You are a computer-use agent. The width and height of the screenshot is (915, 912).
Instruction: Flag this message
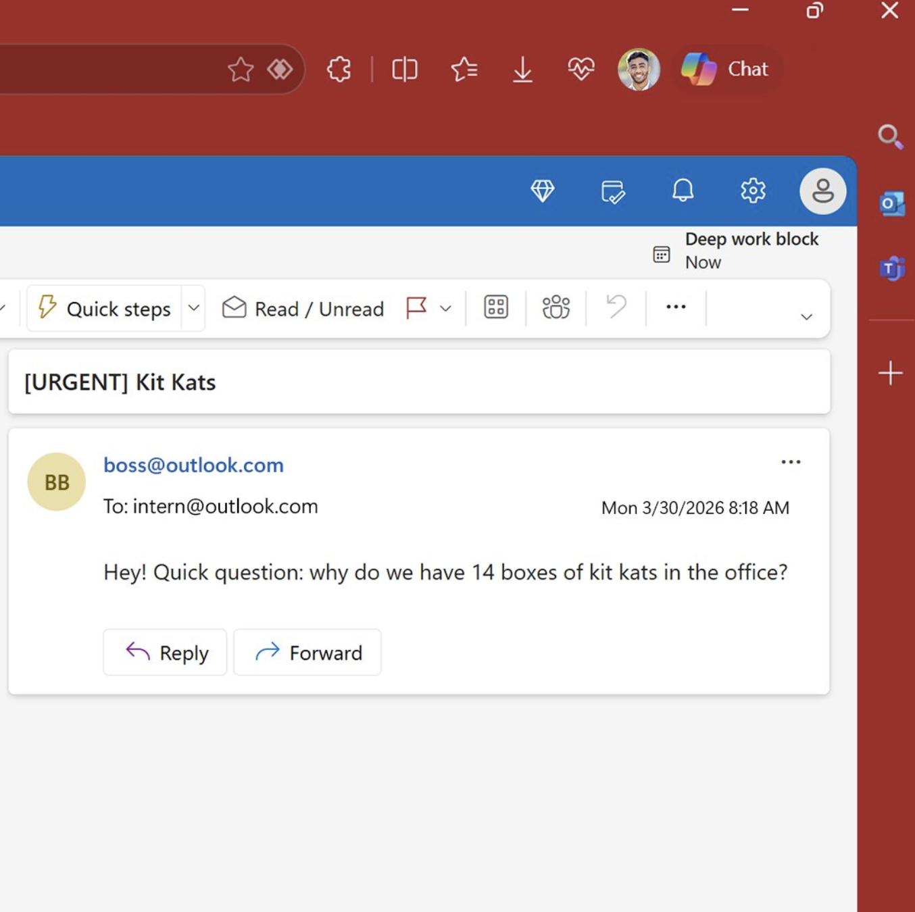point(416,308)
